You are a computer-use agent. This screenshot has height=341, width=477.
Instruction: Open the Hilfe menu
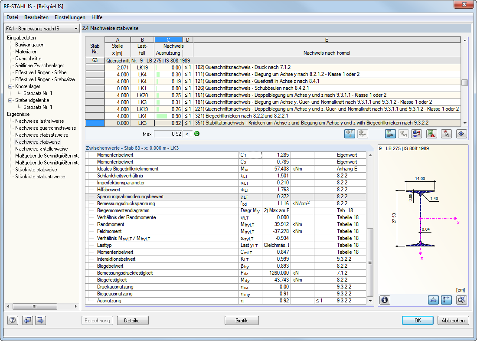tap(97, 17)
